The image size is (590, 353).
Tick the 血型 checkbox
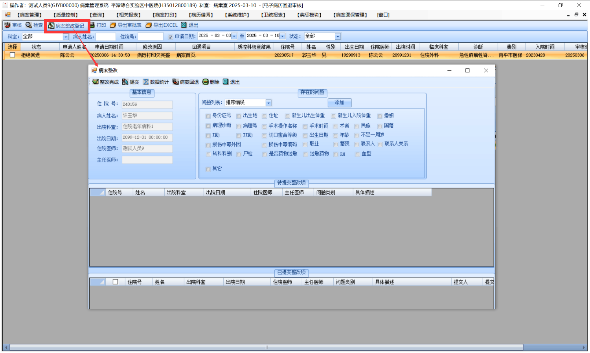(x=357, y=154)
